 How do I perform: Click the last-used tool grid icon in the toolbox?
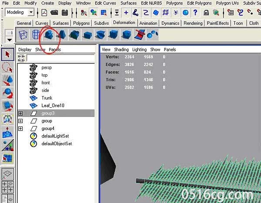pos(7,158)
